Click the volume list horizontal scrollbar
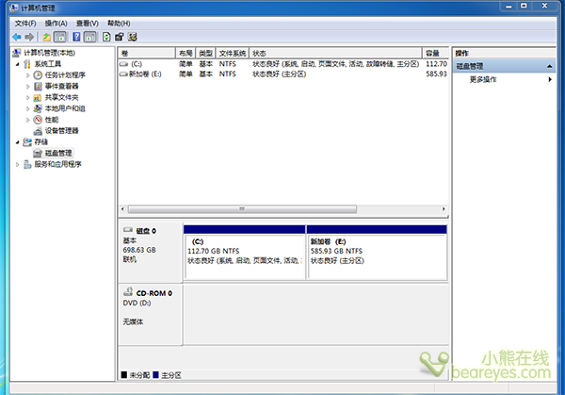The image size is (565, 395). click(282, 208)
